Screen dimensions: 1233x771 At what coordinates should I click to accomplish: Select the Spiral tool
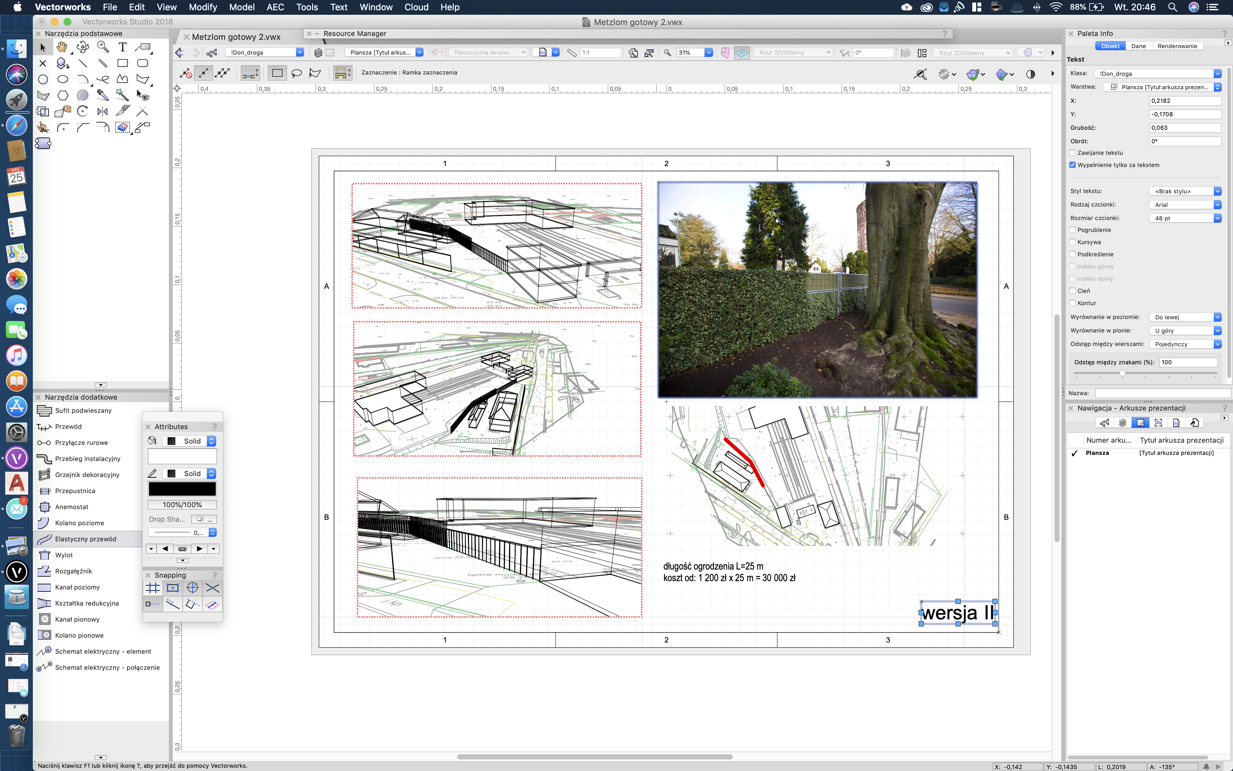coord(83,95)
